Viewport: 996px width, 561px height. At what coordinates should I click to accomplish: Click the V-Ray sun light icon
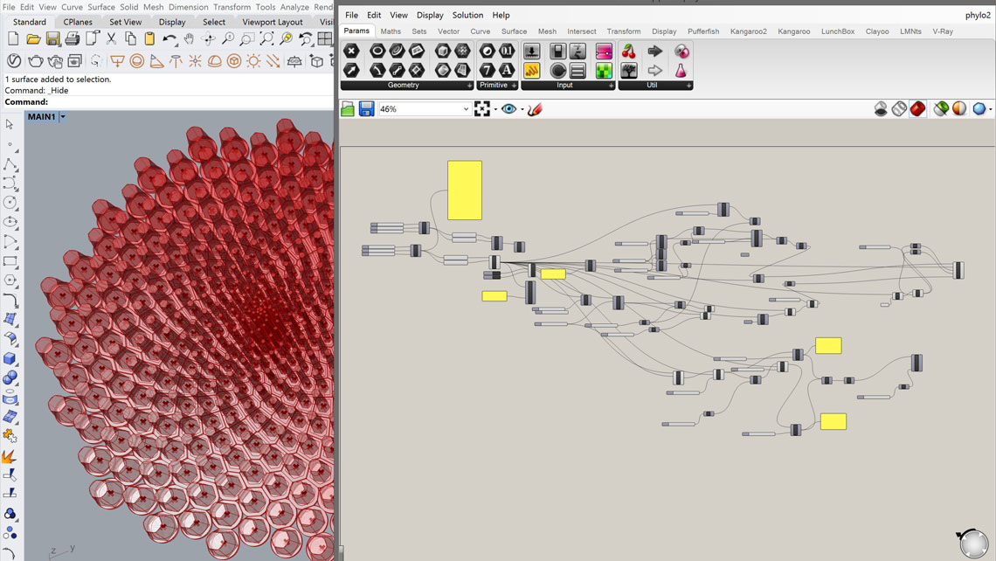pyautogui.click(x=253, y=61)
